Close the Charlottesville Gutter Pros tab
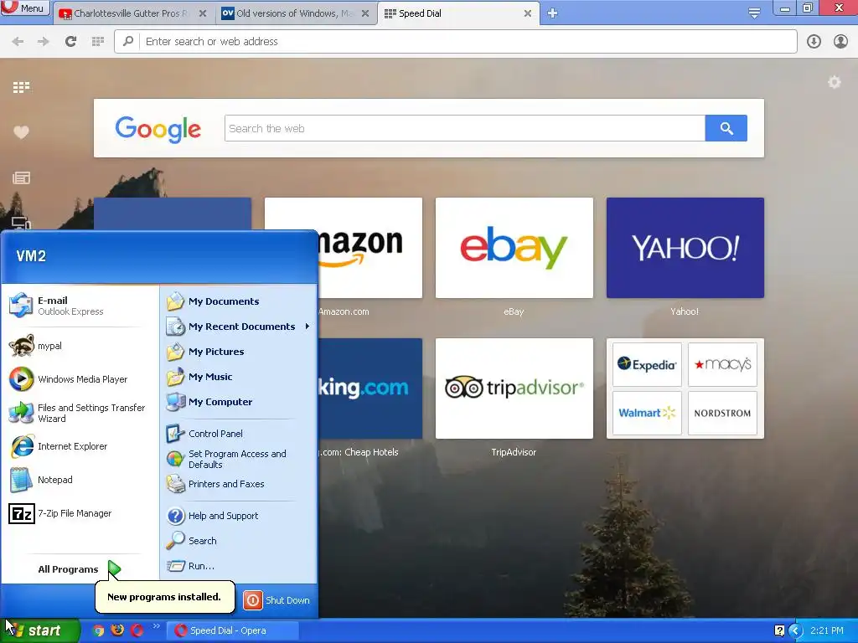Image resolution: width=858 pixels, height=643 pixels. pyautogui.click(x=203, y=13)
